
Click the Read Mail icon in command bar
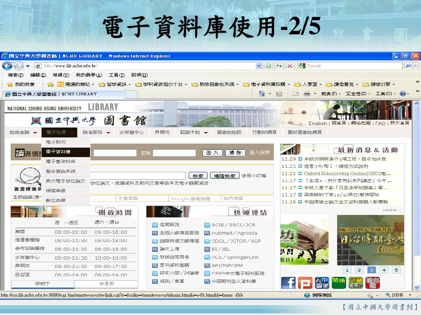[296, 94]
